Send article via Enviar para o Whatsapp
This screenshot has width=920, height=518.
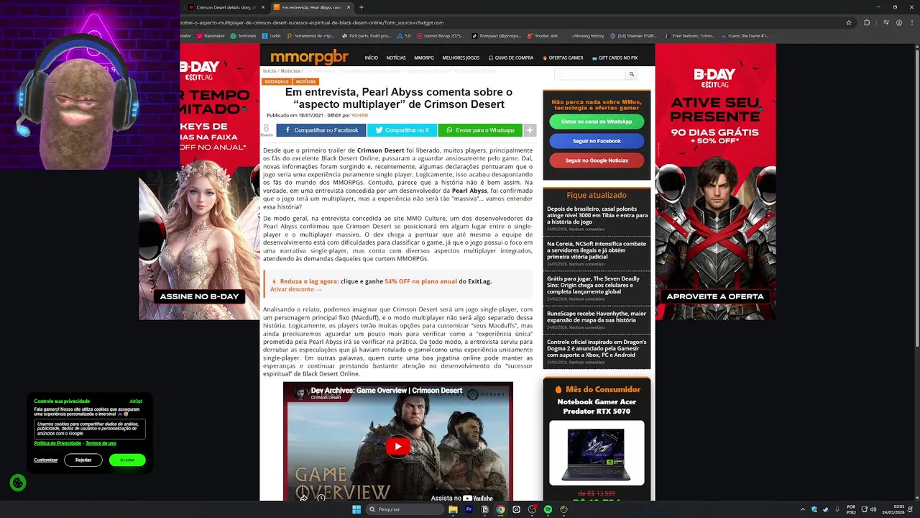480,130
